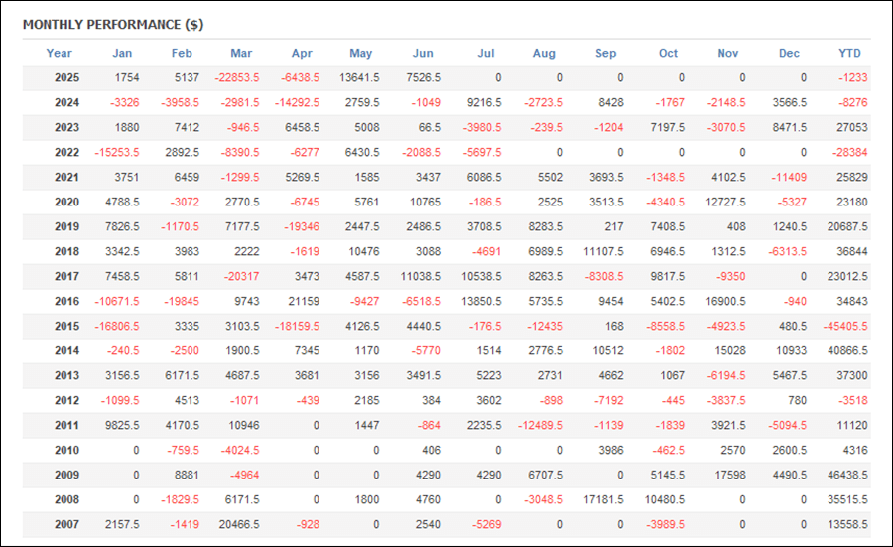Select the Mar column header
Image resolution: width=893 pixels, height=547 pixels.
click(241, 53)
